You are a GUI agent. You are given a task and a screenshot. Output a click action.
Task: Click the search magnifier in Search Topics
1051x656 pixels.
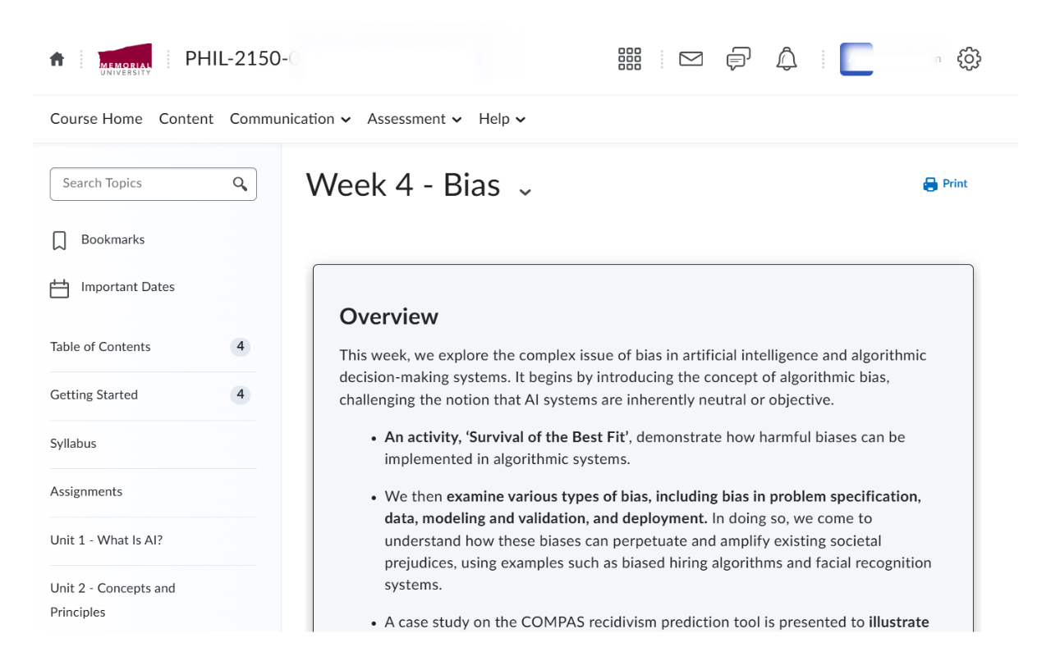[x=240, y=184]
